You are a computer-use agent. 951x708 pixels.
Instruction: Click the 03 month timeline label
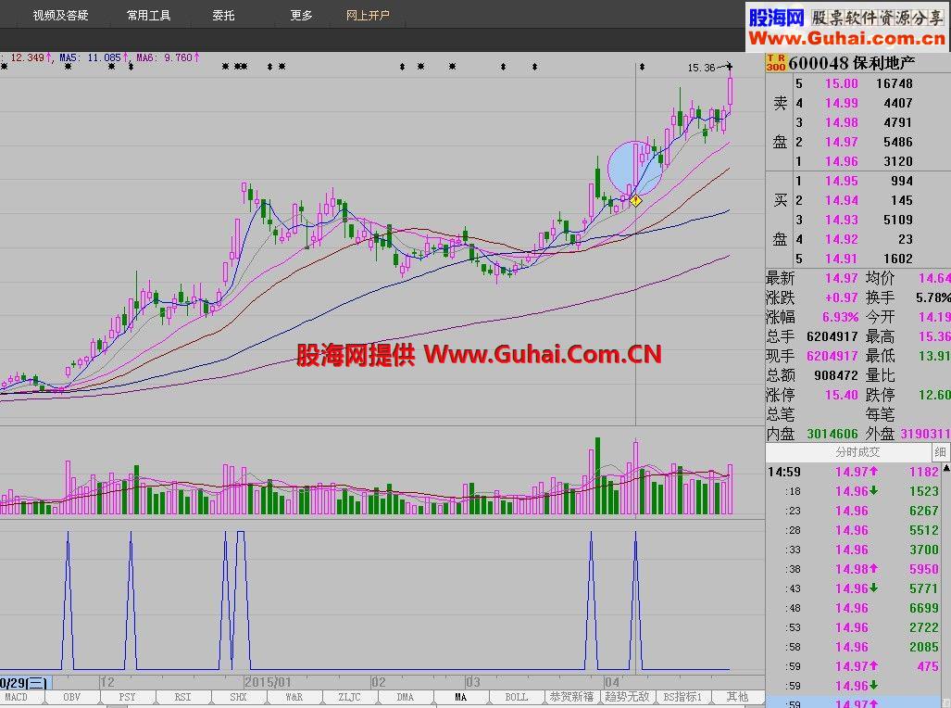click(473, 682)
